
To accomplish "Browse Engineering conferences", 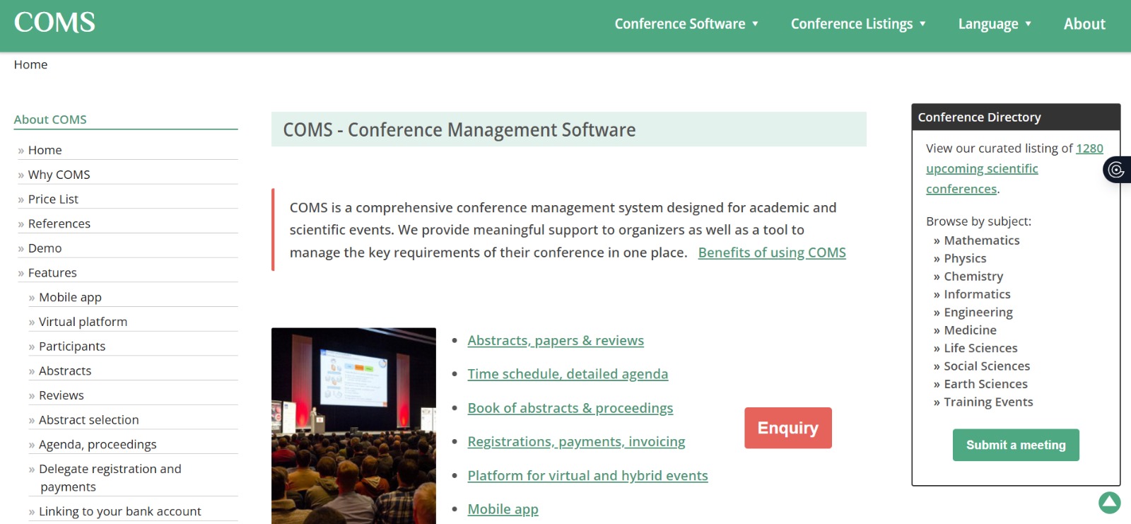I will click(978, 312).
